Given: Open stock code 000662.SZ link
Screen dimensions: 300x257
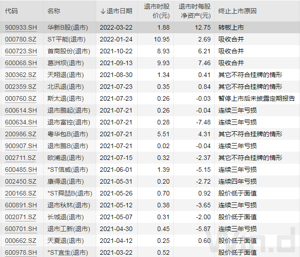Looking at the screenshot, I should click(x=21, y=241).
